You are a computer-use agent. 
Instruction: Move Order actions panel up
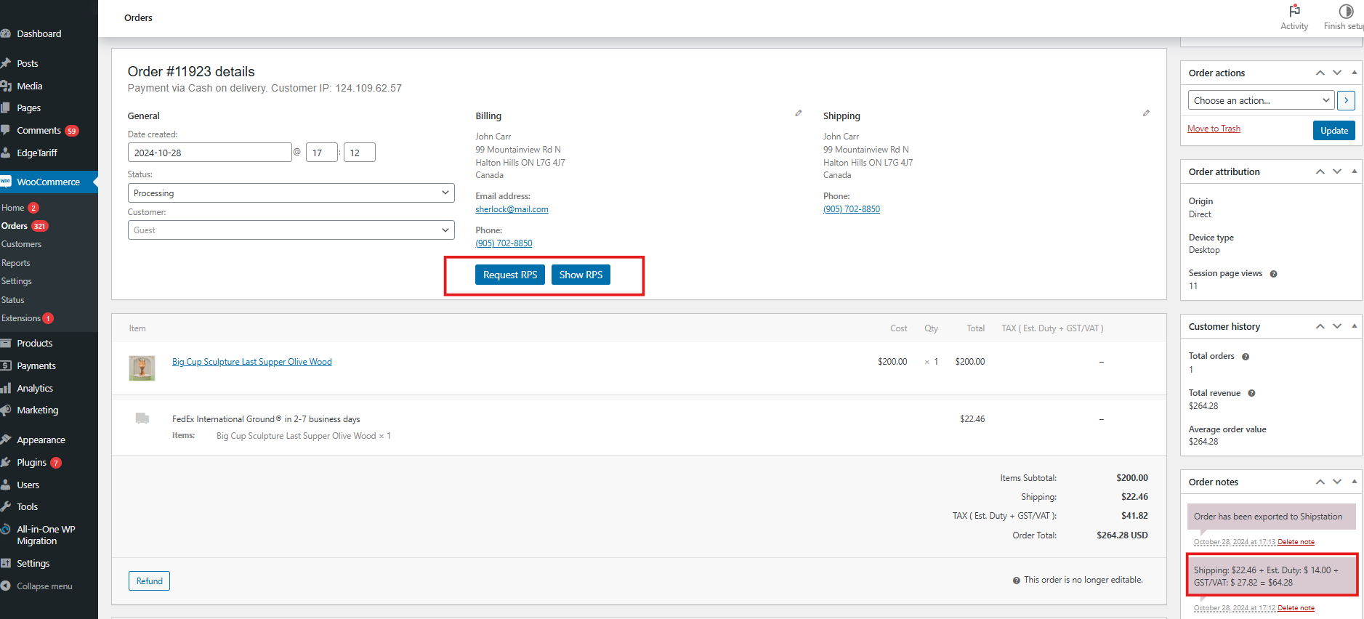(1320, 73)
